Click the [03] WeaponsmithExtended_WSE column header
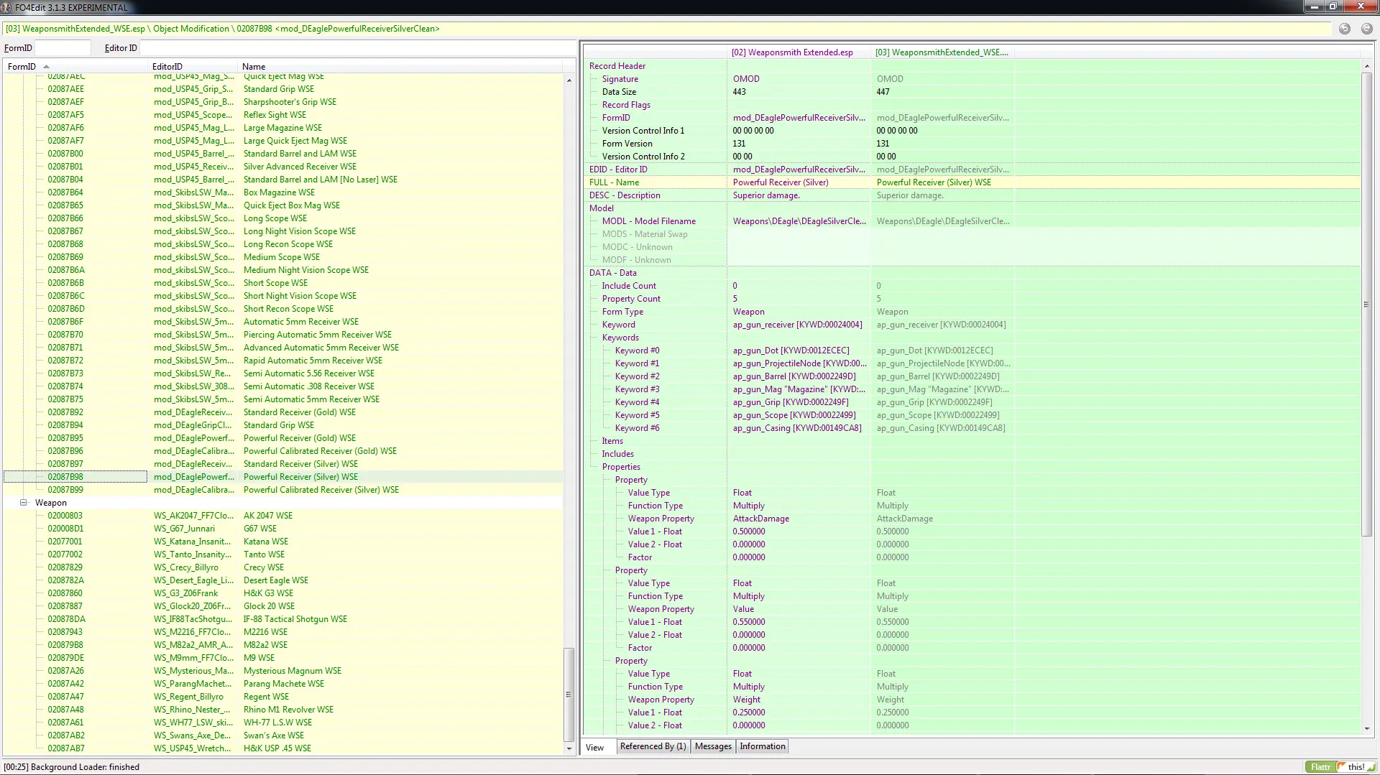1380x775 pixels. (942, 52)
